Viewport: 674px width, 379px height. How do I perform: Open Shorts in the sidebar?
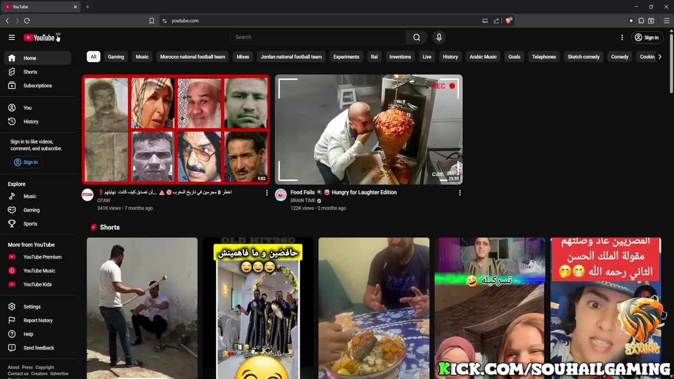[37, 72]
